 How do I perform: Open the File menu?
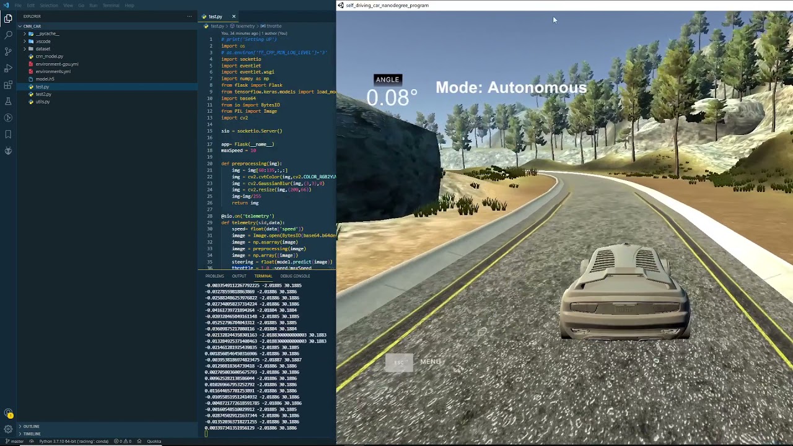point(18,5)
